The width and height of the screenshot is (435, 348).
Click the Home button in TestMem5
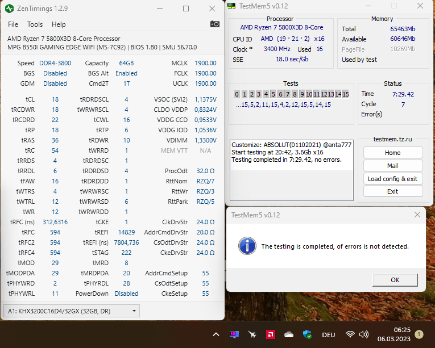[x=393, y=153]
